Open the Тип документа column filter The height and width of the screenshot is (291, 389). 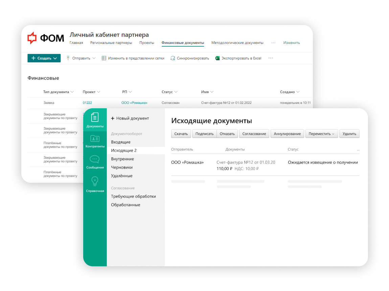pos(72,92)
